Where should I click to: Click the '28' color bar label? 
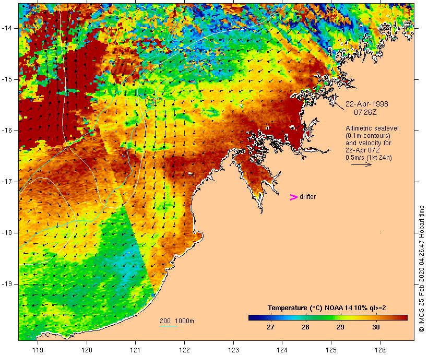tap(305, 327)
